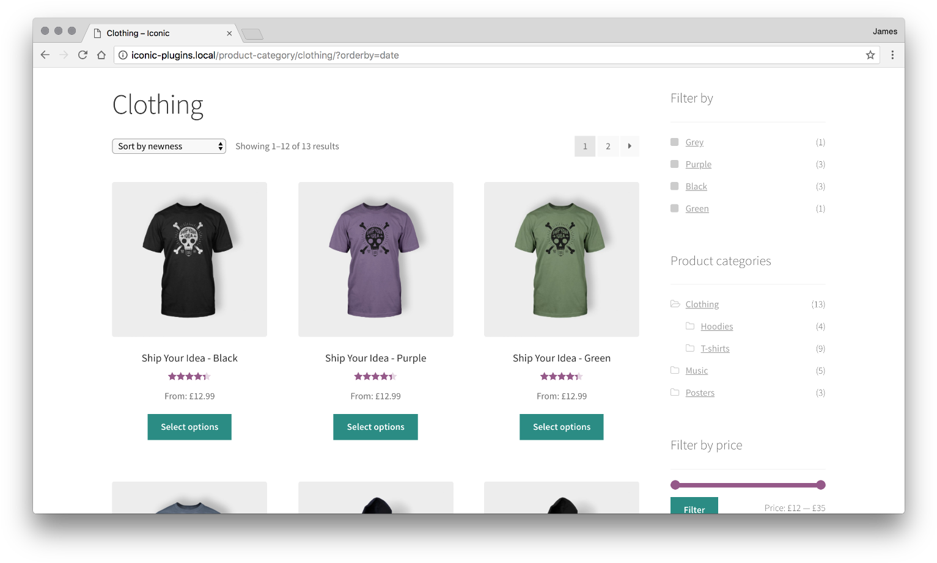Go to homepage via the home icon

(101, 55)
